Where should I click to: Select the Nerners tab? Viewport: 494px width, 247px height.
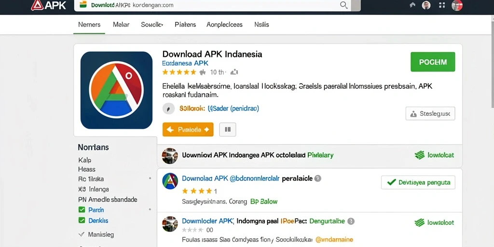point(89,25)
